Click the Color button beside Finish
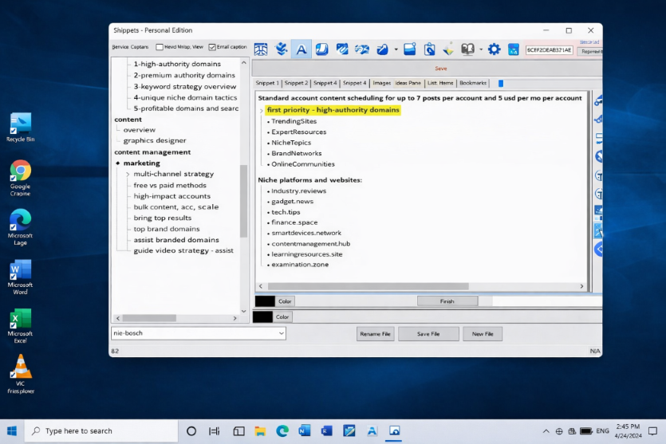This screenshot has height=444, width=666. point(285,301)
